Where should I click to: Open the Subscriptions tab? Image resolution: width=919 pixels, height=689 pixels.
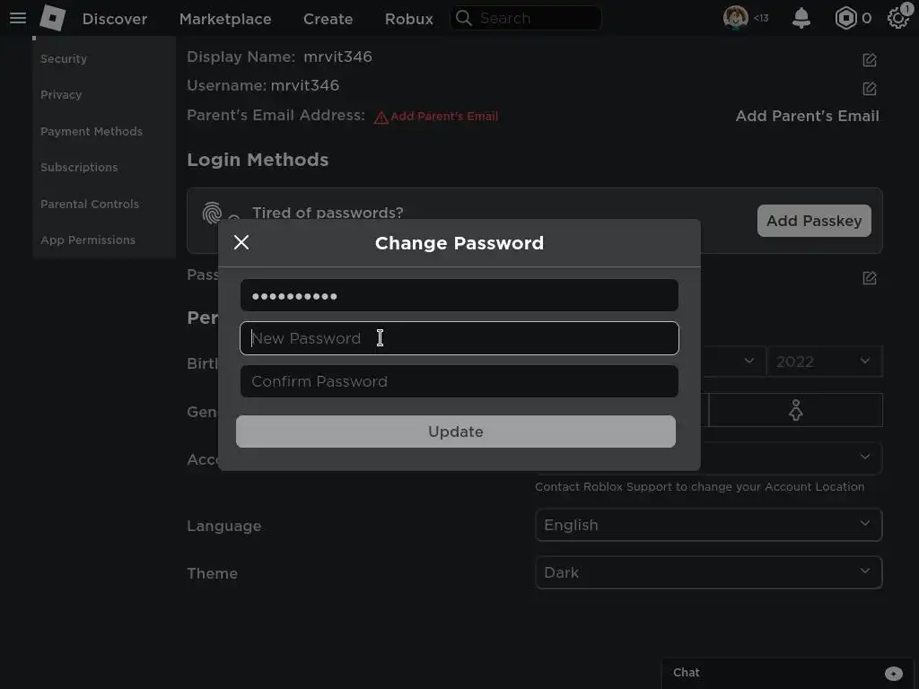(79, 168)
